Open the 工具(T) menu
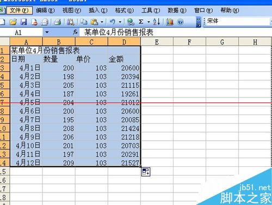Viewport: 272px width, 205px height. coord(151,10)
